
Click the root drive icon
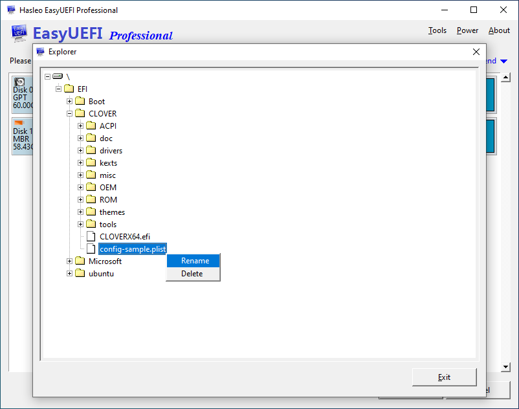pyautogui.click(x=58, y=76)
